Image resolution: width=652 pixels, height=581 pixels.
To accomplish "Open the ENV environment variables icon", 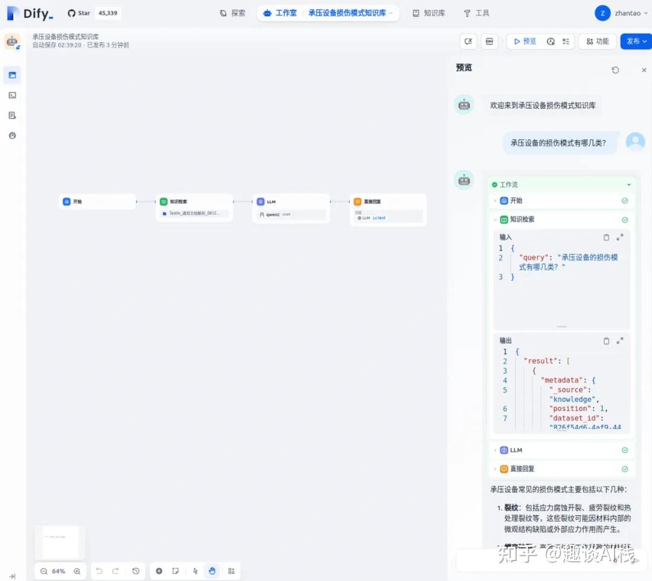I will click(x=489, y=41).
